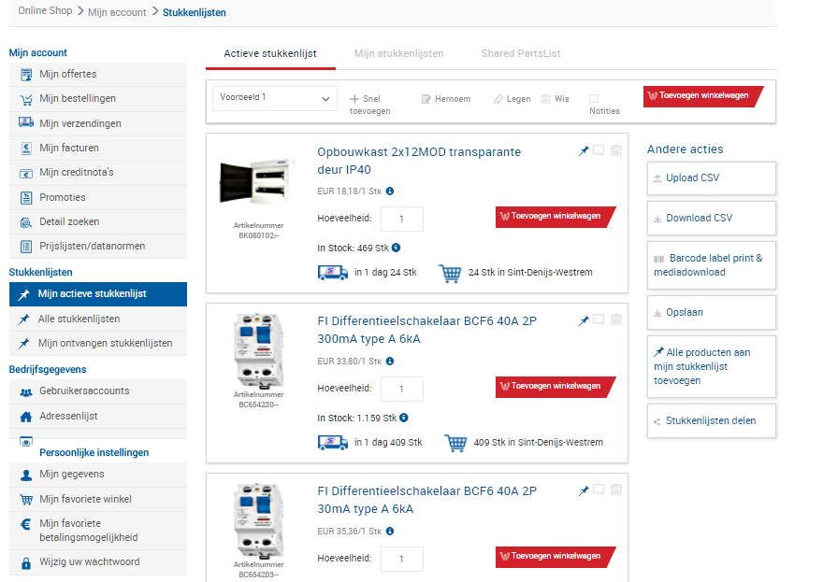
Task: Click the Mijn verzendingen truck icon
Action: pos(26,122)
